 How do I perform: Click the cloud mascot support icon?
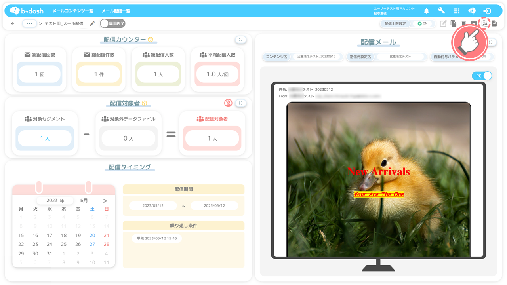click(x=472, y=11)
